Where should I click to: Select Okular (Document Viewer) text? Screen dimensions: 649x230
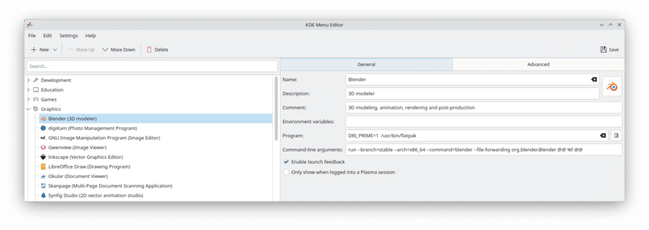[78, 176]
